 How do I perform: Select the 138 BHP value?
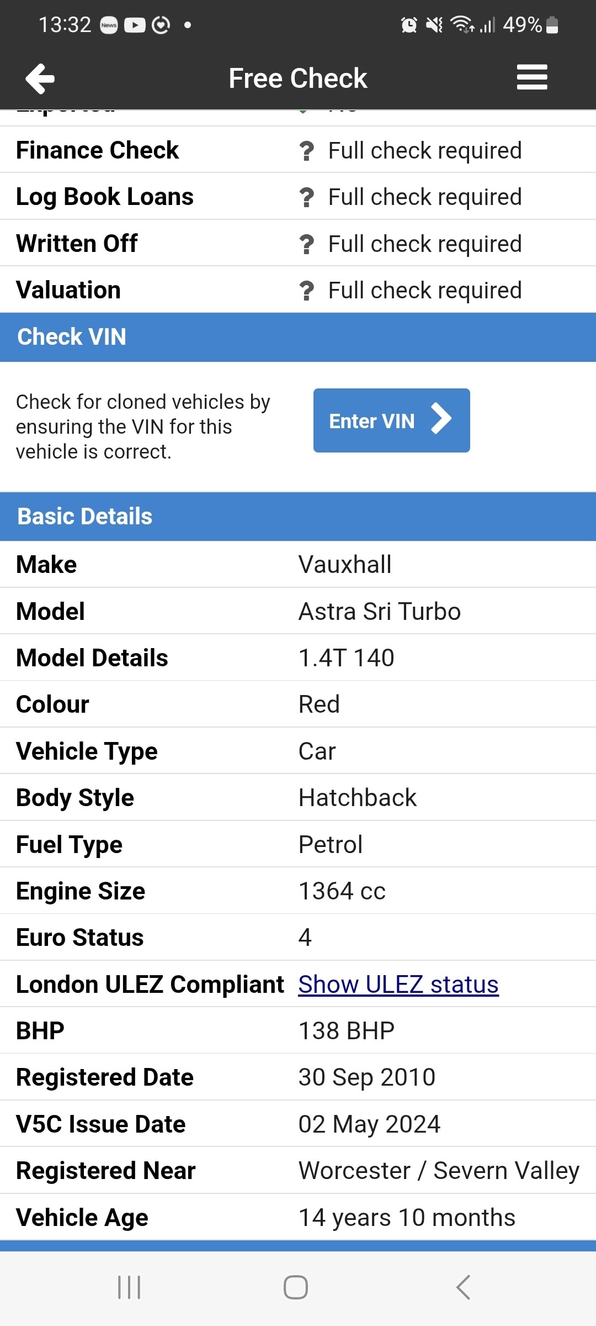pyautogui.click(x=347, y=1031)
